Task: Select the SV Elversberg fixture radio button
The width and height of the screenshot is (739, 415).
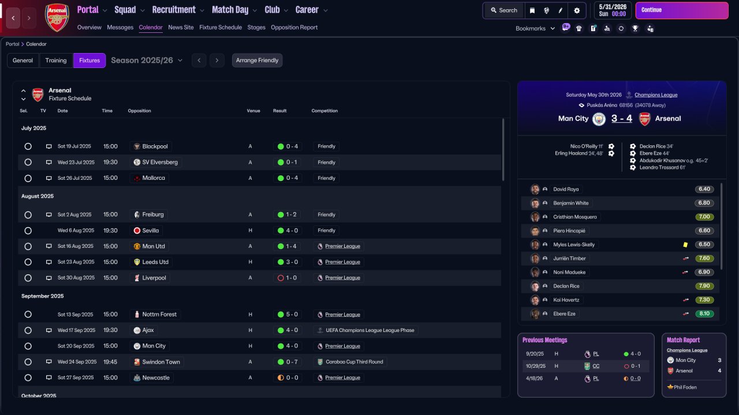Action: pyautogui.click(x=28, y=163)
